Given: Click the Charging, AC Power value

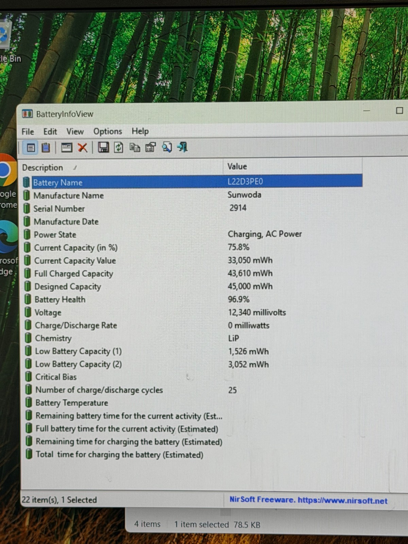Looking at the screenshot, I should [265, 234].
